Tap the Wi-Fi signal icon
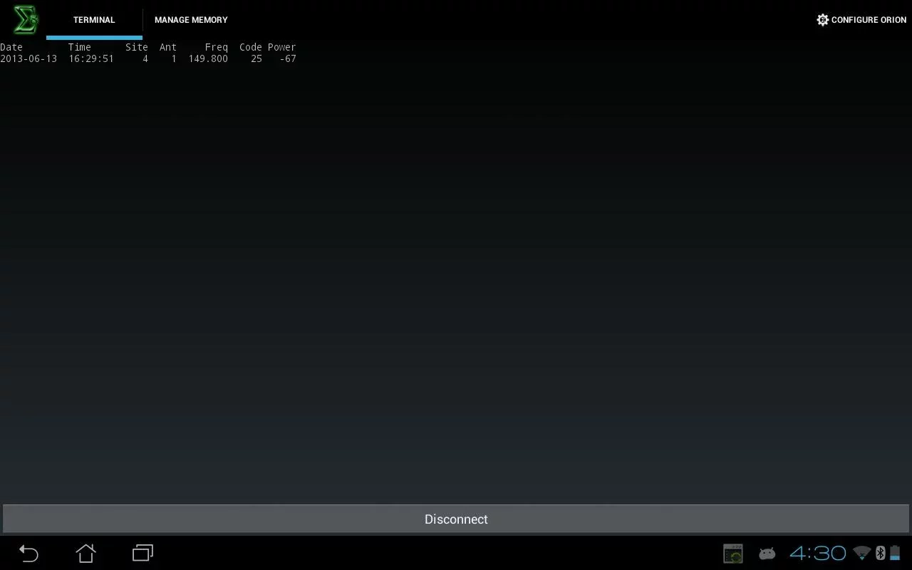Viewport: 912px width, 570px height. 862,553
